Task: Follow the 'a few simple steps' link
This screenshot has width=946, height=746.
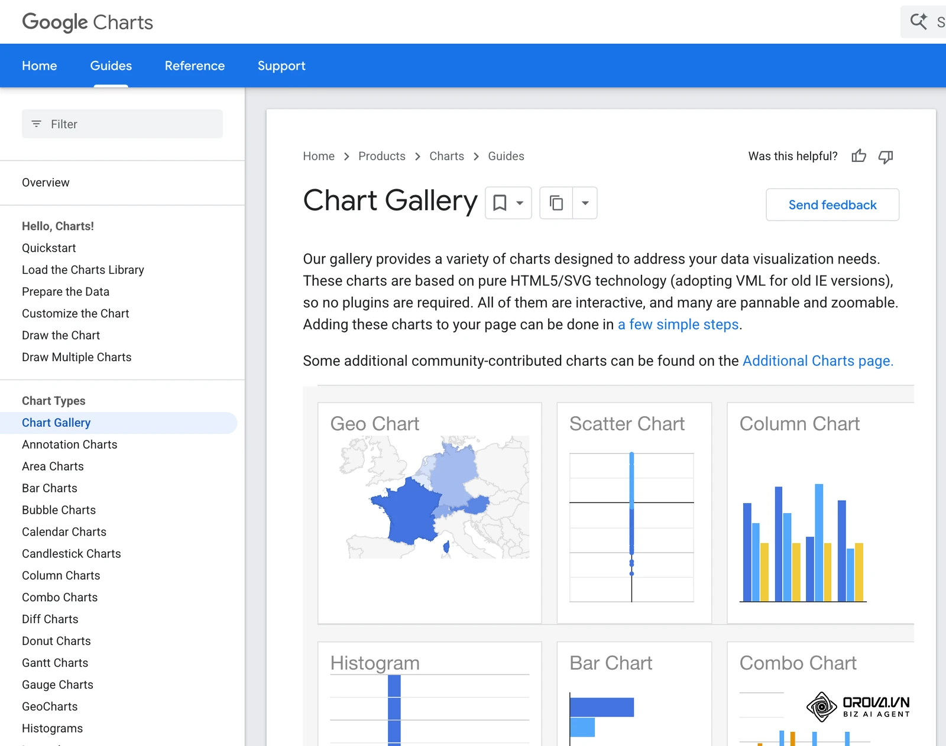Action: point(678,325)
